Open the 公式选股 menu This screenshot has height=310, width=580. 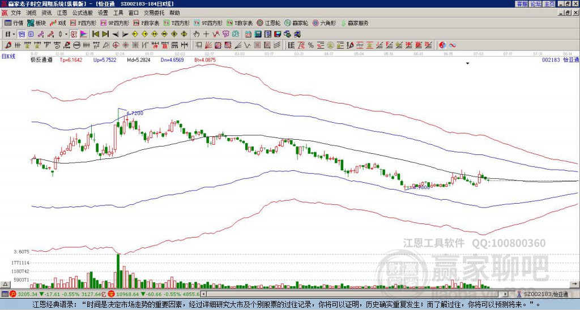coord(83,13)
